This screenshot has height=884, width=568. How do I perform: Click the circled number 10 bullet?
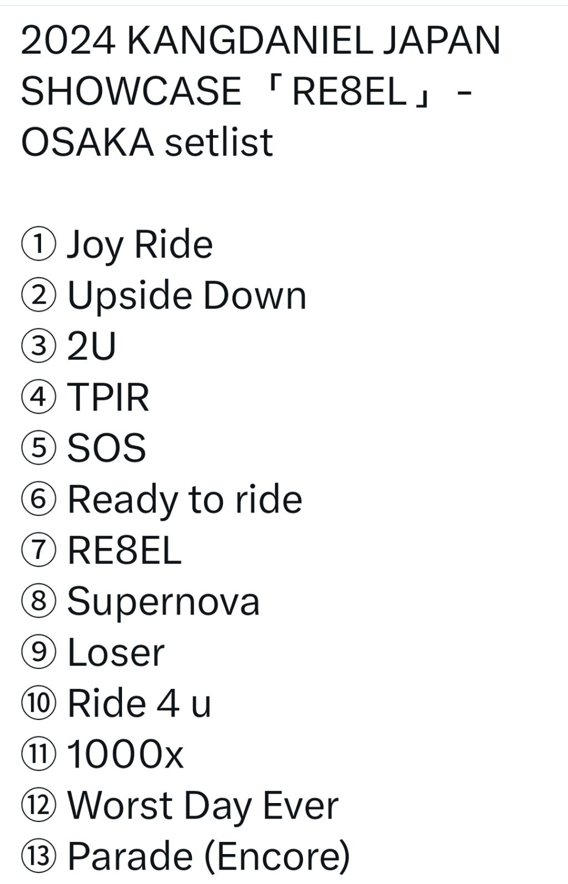point(38,704)
